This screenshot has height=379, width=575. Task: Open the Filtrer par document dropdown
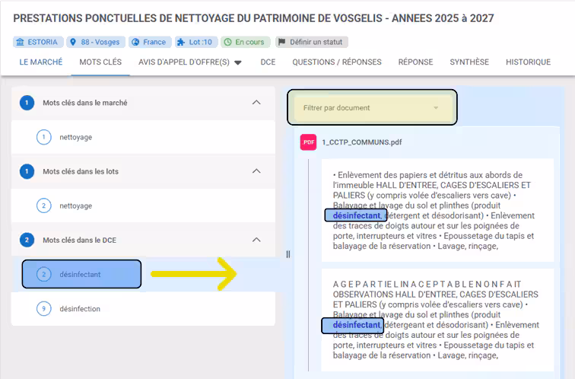pyautogui.click(x=372, y=108)
